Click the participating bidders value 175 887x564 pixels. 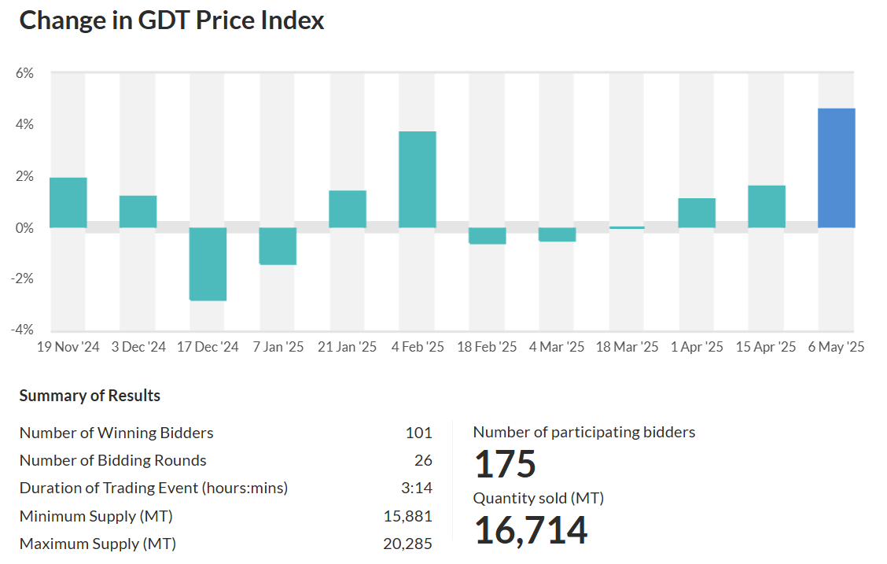pos(504,464)
